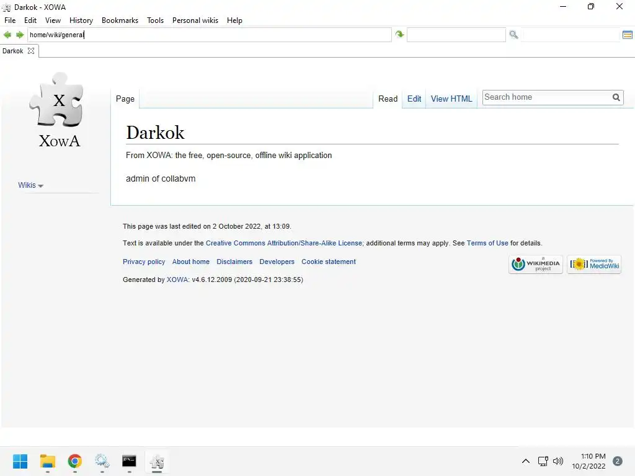Open the View menu
The image size is (635, 476).
pyautogui.click(x=53, y=20)
